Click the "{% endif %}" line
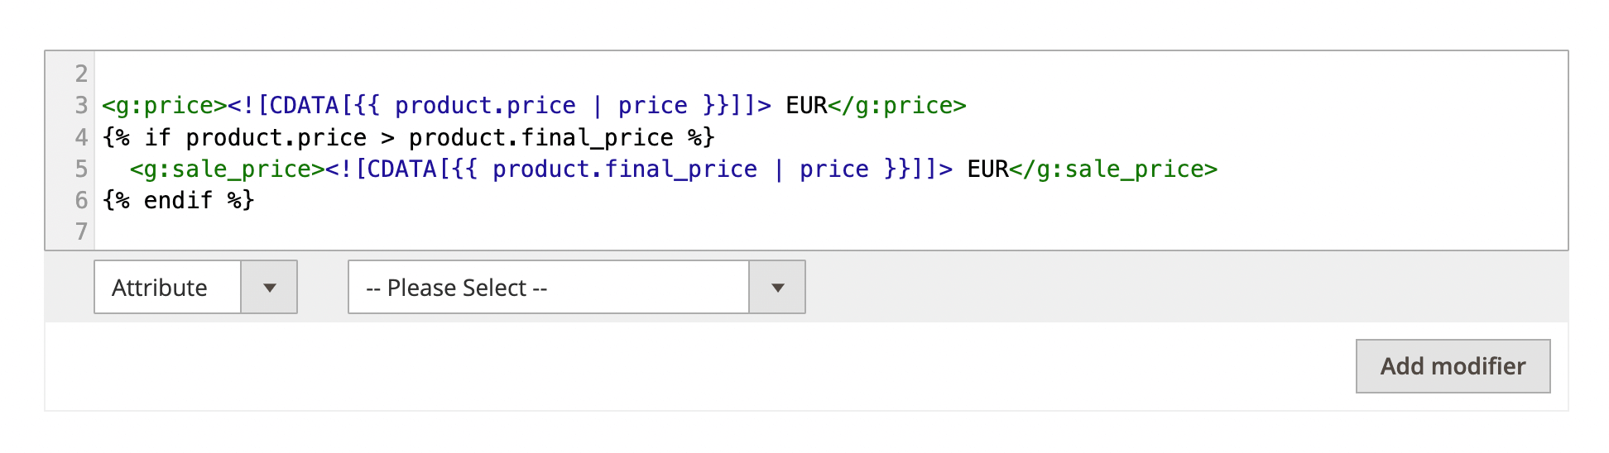Screen dimensions: 1609x453 point(178,201)
